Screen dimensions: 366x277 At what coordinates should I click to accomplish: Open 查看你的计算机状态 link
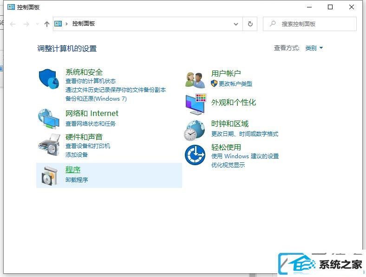point(91,81)
